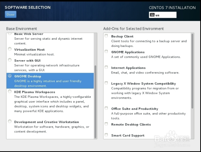Check Office Suite and Productivity checkbox

pyautogui.click(x=106, y=108)
